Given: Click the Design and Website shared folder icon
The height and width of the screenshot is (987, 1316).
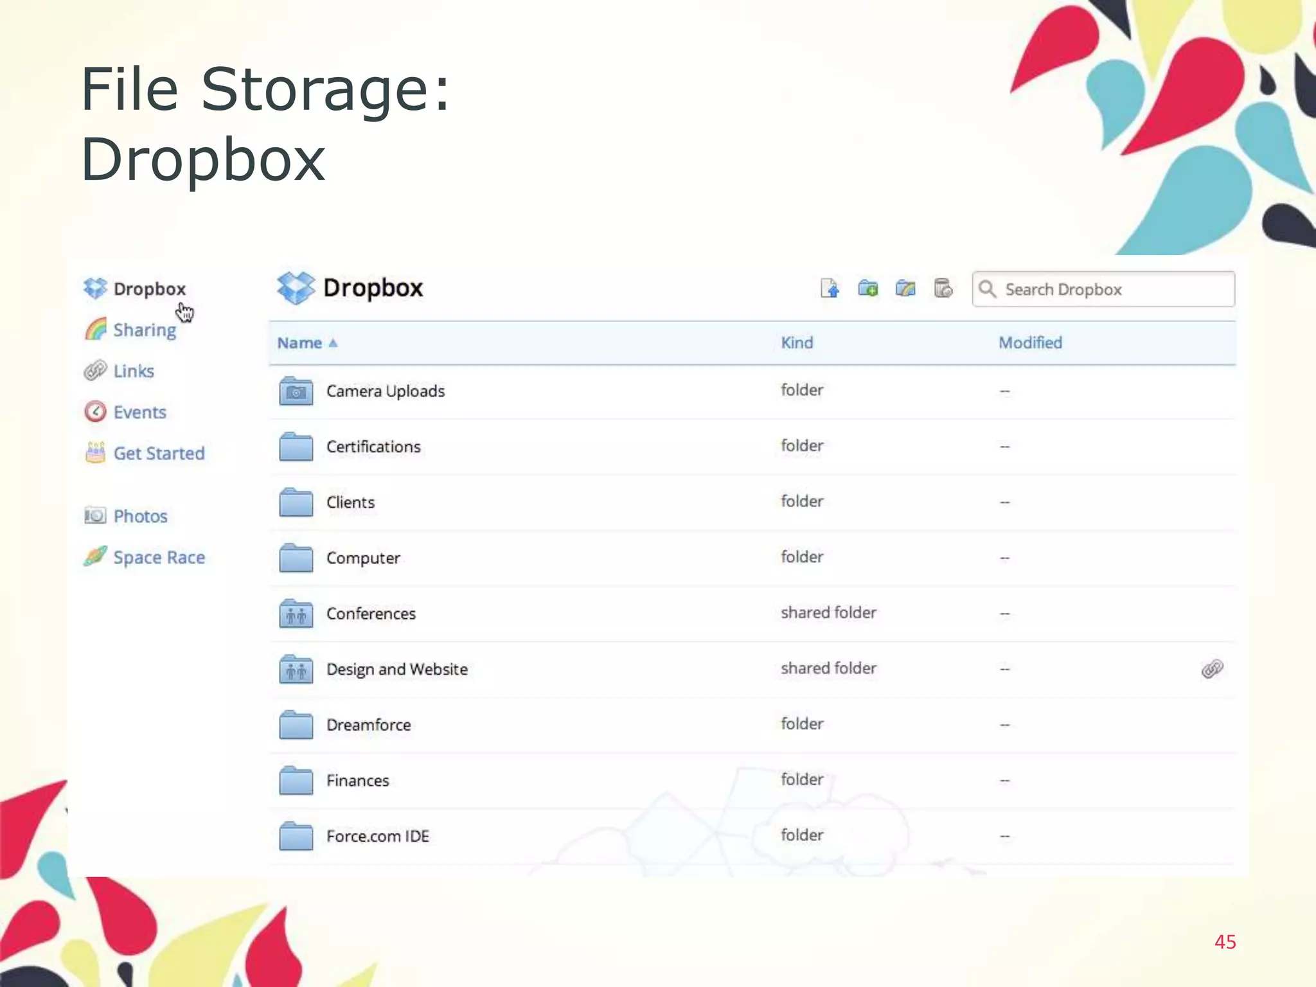Looking at the screenshot, I should (296, 669).
